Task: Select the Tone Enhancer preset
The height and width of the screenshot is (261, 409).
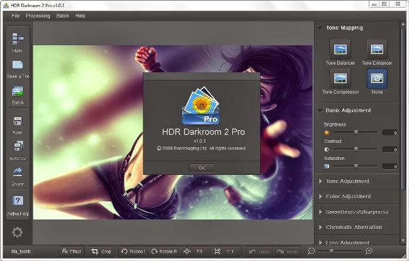Action: coord(377,49)
